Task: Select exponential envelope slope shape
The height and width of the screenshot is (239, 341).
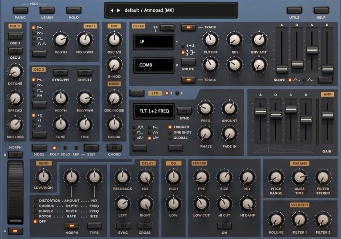Action: point(308,80)
